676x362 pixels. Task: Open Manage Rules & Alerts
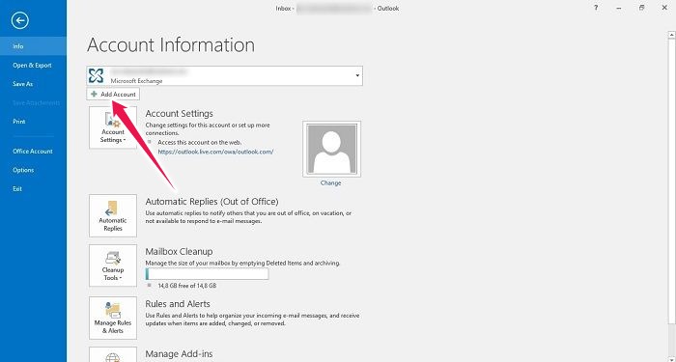pos(113,318)
